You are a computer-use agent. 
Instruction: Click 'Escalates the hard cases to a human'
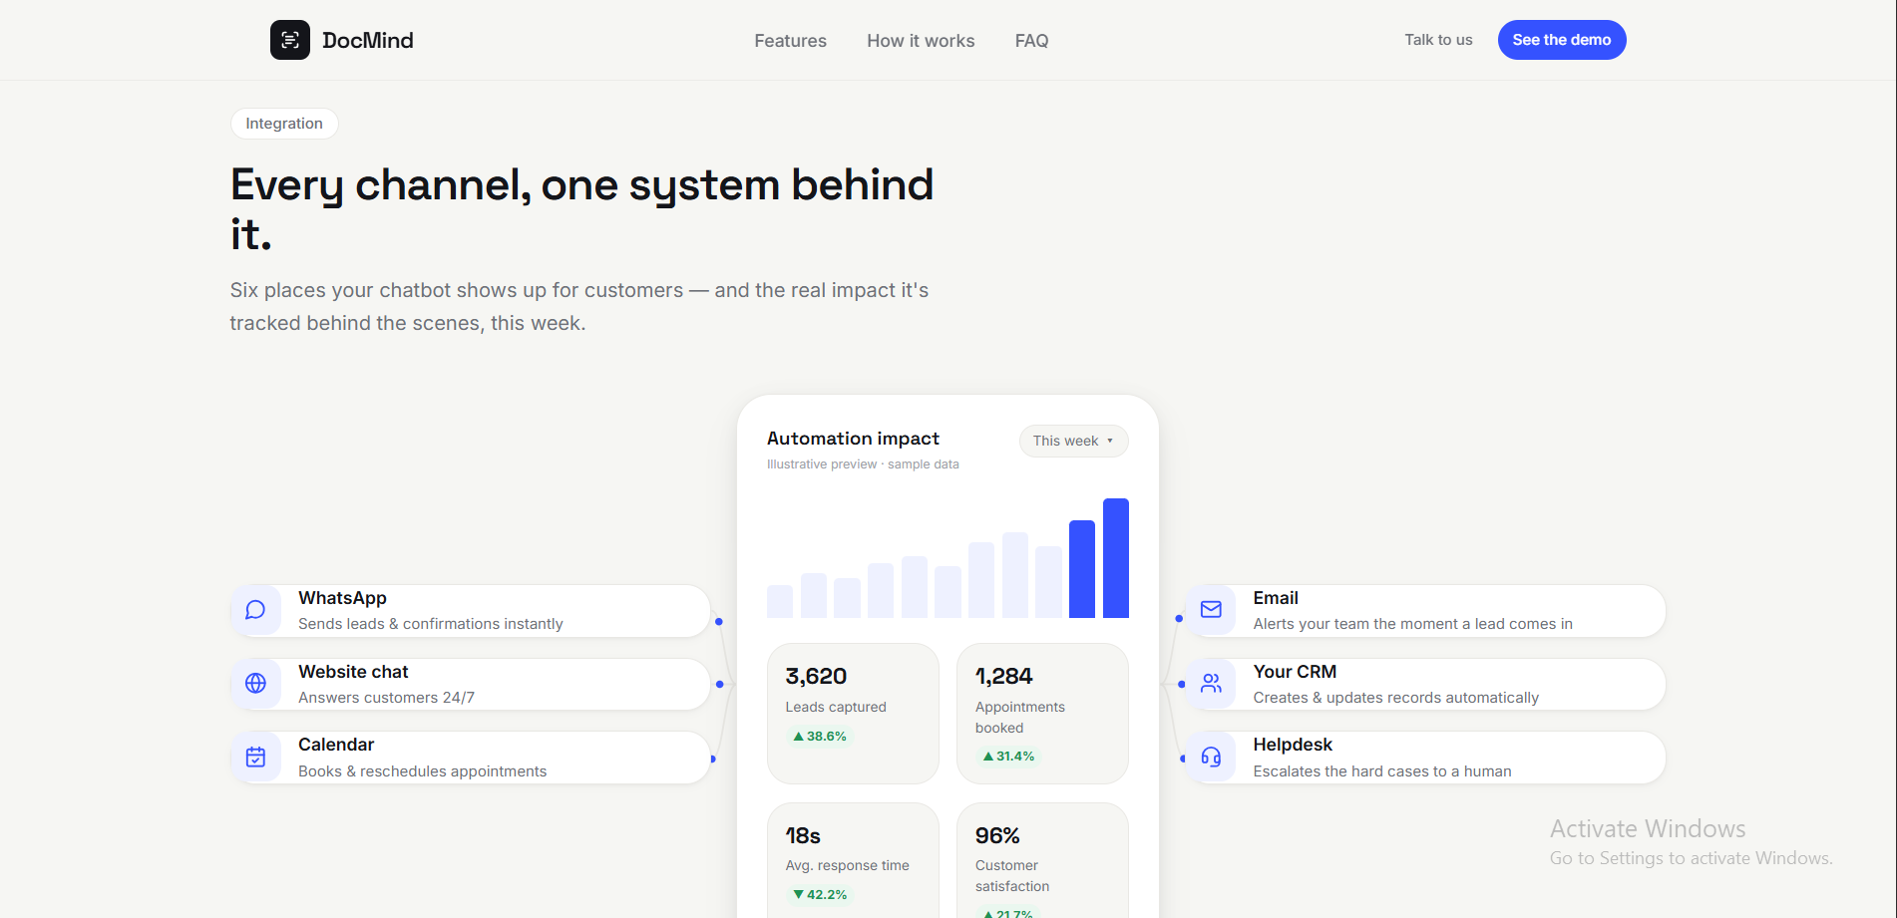click(1382, 771)
